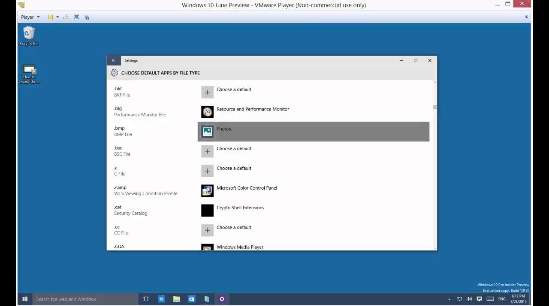Enter VMware full screen mode
This screenshot has width=549, height=306.
tap(76, 17)
